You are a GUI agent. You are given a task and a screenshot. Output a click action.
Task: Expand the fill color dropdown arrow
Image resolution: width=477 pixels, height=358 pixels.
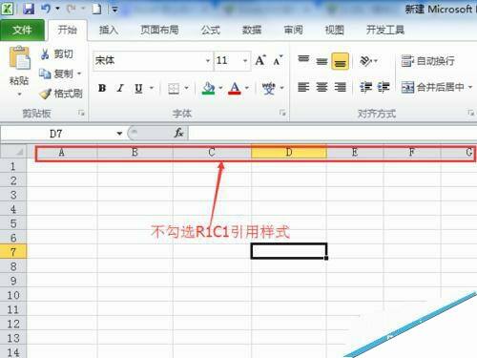(220, 88)
